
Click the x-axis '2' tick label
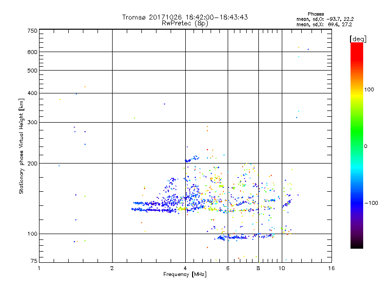(x=112, y=268)
